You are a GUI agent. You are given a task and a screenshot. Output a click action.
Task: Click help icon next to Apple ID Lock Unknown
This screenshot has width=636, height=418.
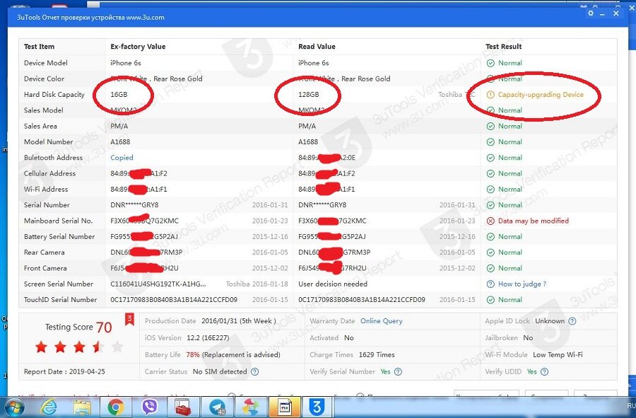coord(572,321)
